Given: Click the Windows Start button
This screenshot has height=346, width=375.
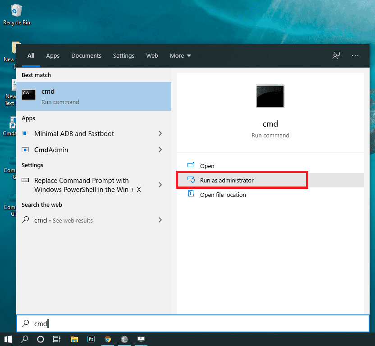Looking at the screenshot, I should [x=8, y=339].
